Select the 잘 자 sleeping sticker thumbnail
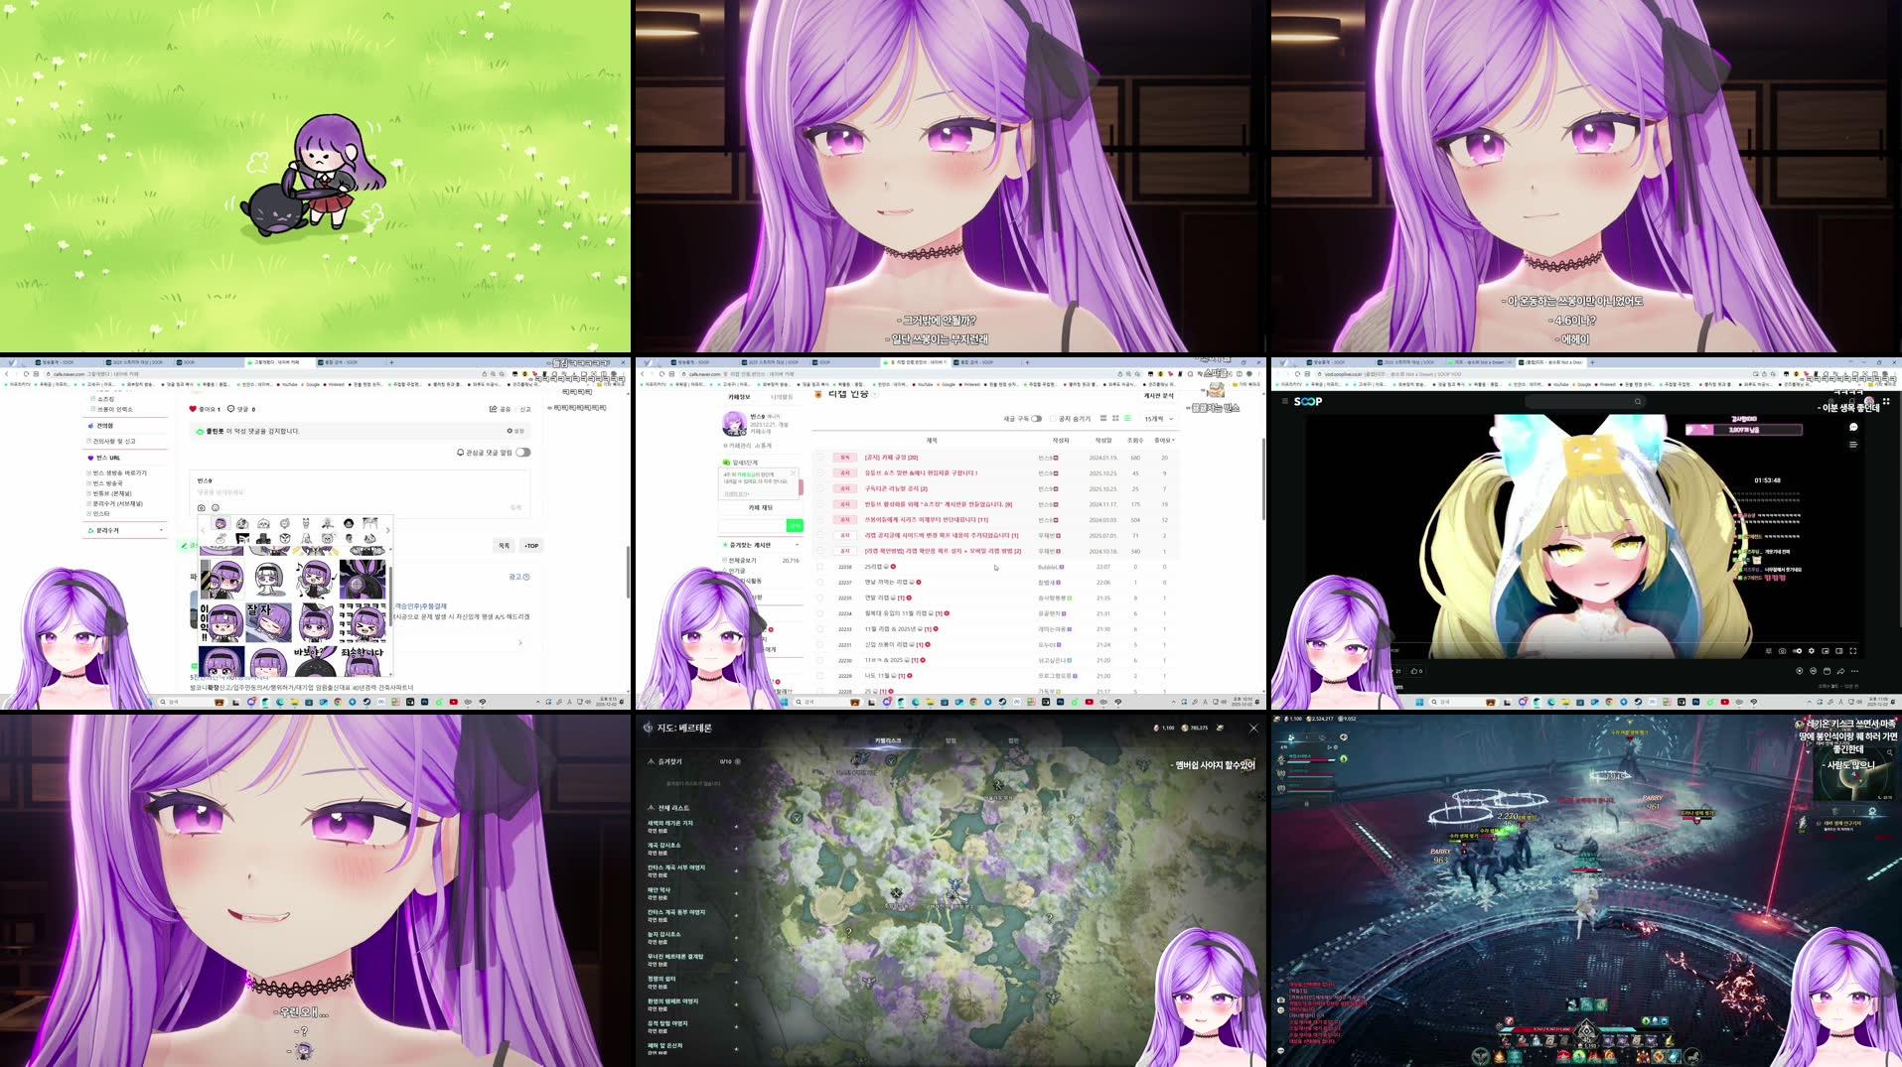Screen dimensions: 1902x1067 coord(268,622)
